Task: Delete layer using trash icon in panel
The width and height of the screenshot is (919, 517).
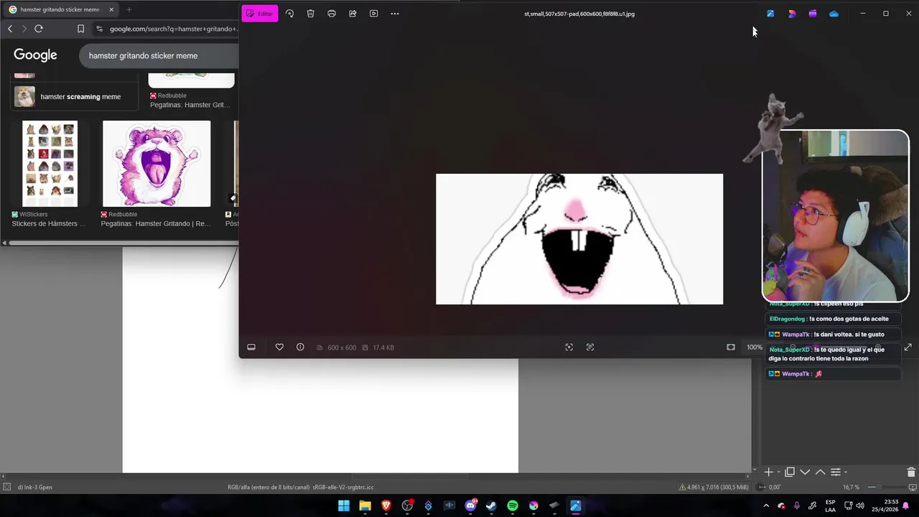Action: click(911, 472)
